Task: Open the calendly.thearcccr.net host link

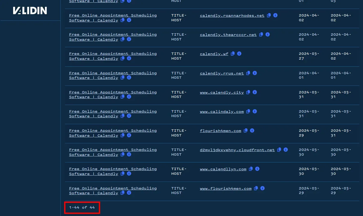Action: (x=228, y=35)
